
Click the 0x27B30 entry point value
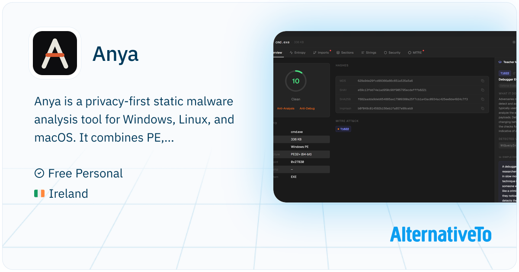click(297, 162)
